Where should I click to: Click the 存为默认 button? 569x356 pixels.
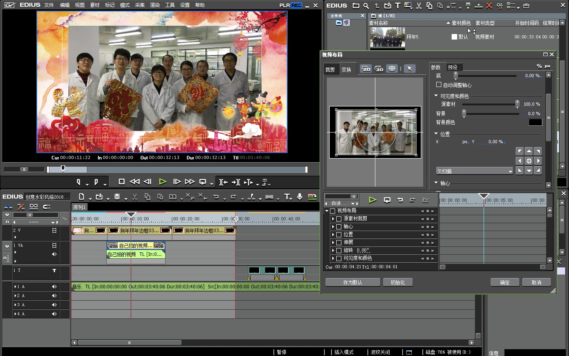[352, 282]
